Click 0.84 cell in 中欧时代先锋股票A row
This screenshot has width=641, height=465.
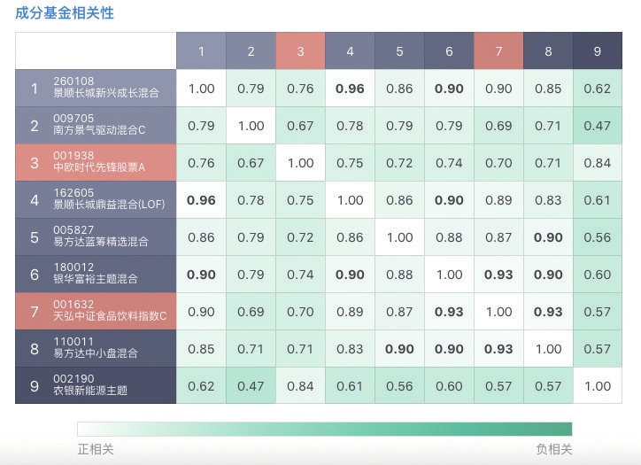598,163
